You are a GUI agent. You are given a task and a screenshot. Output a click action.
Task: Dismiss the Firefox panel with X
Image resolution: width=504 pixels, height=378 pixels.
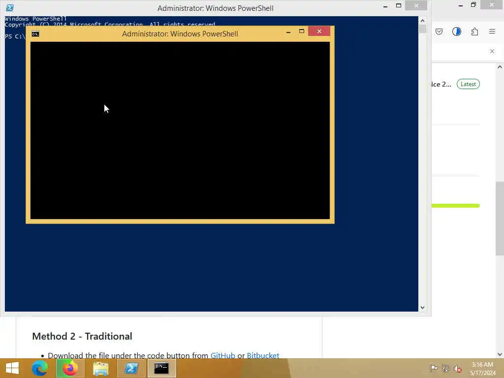tap(492, 51)
